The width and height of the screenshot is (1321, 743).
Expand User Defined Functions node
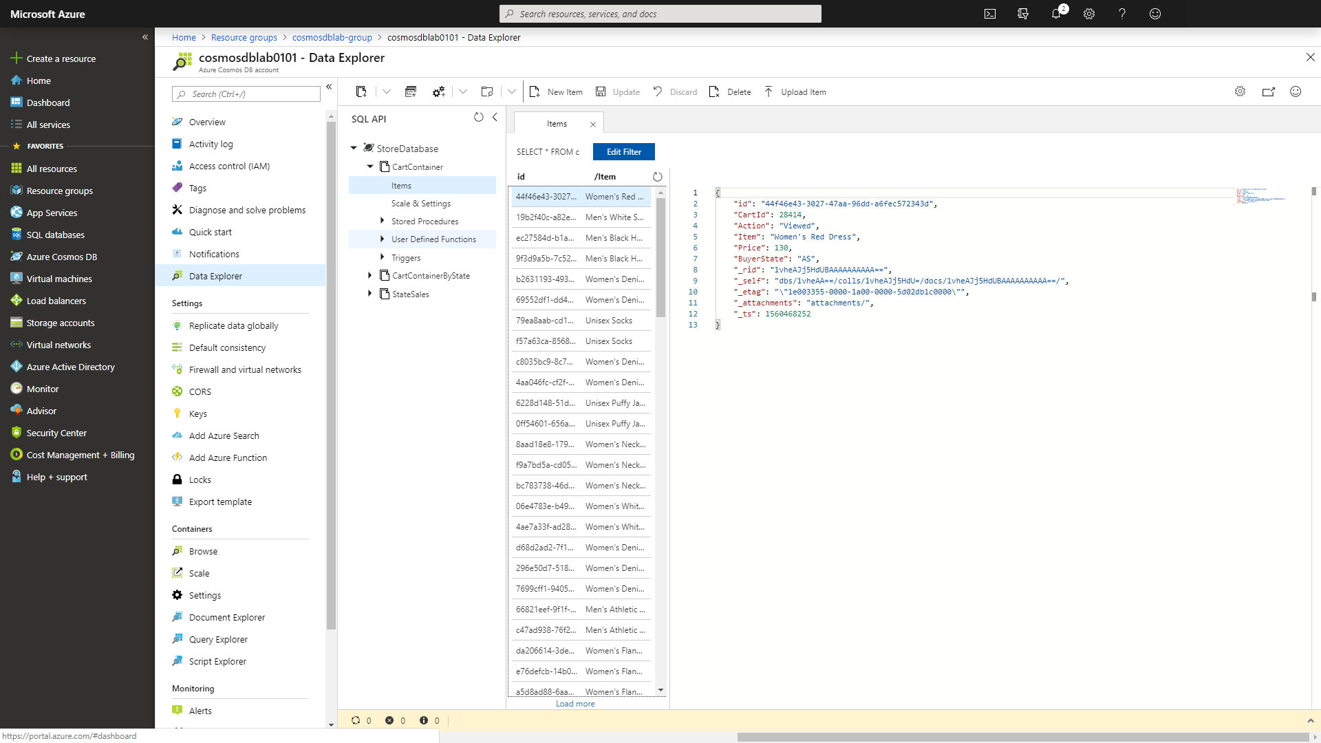point(383,239)
